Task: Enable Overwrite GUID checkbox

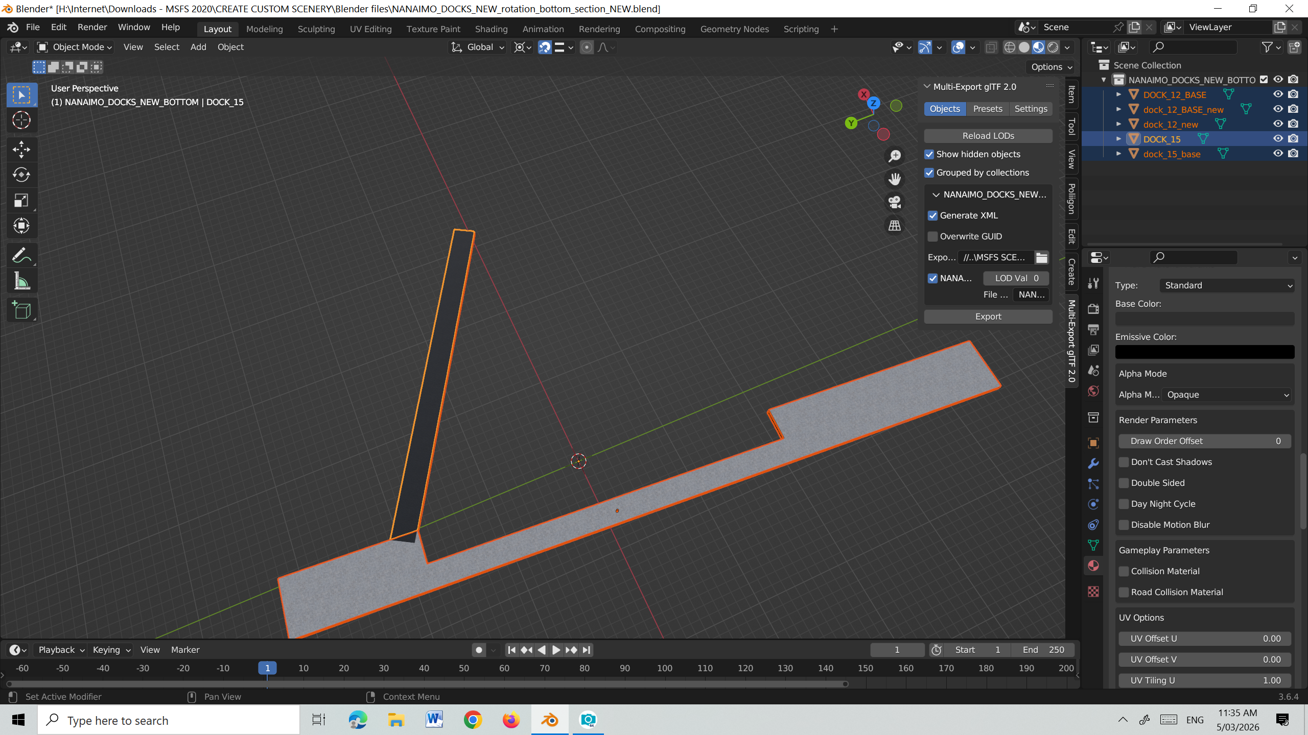Action: pos(933,237)
